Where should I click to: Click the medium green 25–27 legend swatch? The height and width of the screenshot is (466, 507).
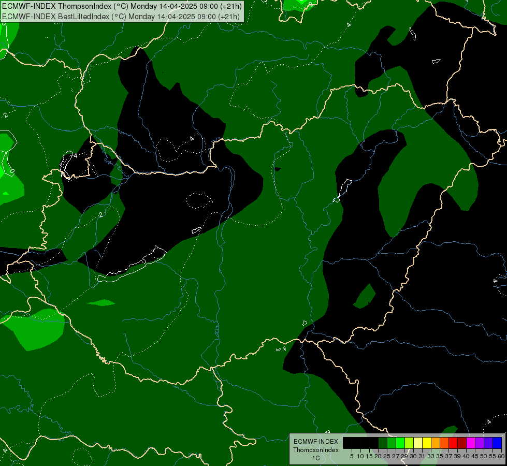392,443
